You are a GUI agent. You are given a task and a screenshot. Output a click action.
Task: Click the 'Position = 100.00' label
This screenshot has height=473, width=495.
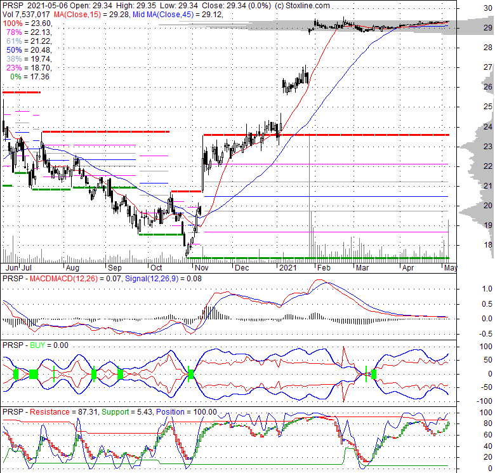tap(186, 412)
